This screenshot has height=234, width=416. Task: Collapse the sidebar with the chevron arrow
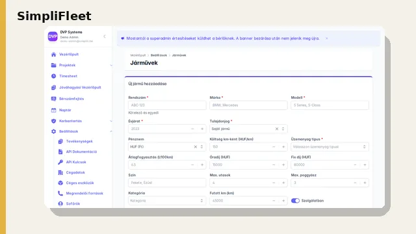(x=105, y=36)
